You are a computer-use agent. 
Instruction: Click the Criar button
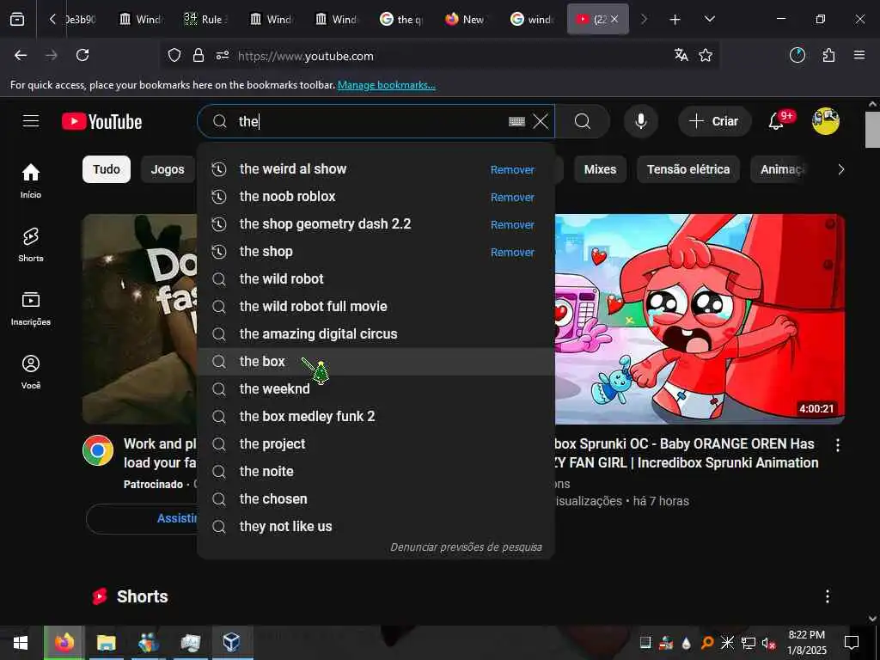point(714,121)
